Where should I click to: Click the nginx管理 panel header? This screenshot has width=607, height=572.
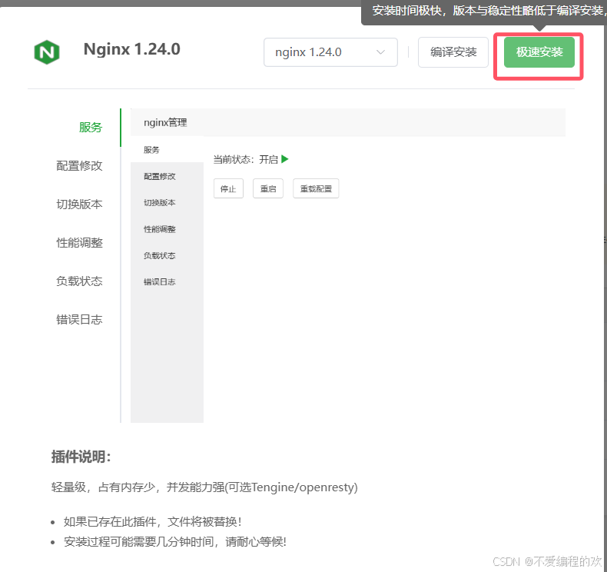click(x=348, y=123)
